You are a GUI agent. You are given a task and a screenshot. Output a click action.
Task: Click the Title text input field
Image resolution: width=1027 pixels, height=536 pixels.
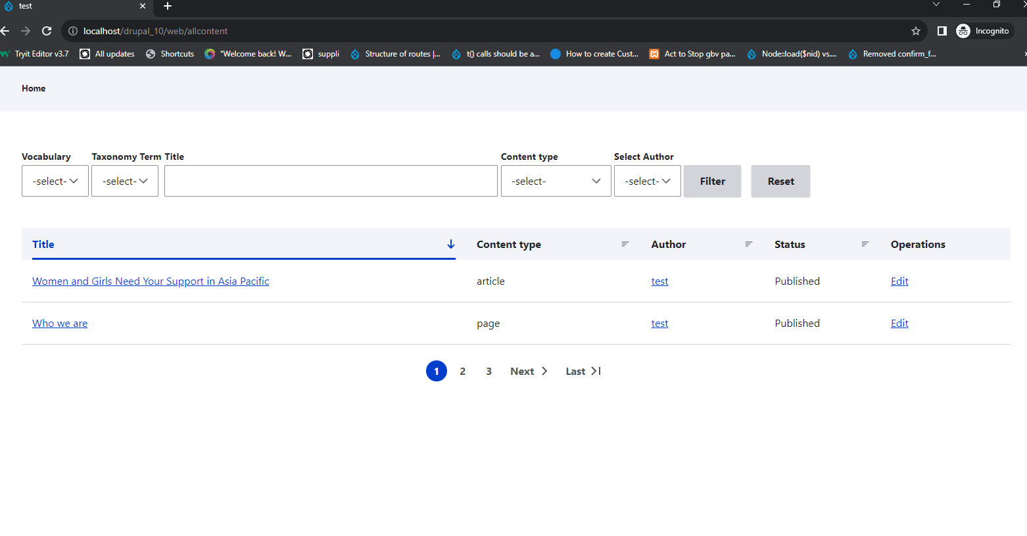click(331, 181)
